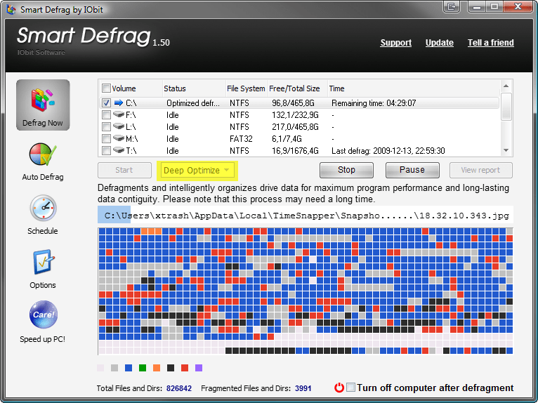Enable Turn off computer after defragment
This screenshot has width=538, height=403.
(x=350, y=388)
